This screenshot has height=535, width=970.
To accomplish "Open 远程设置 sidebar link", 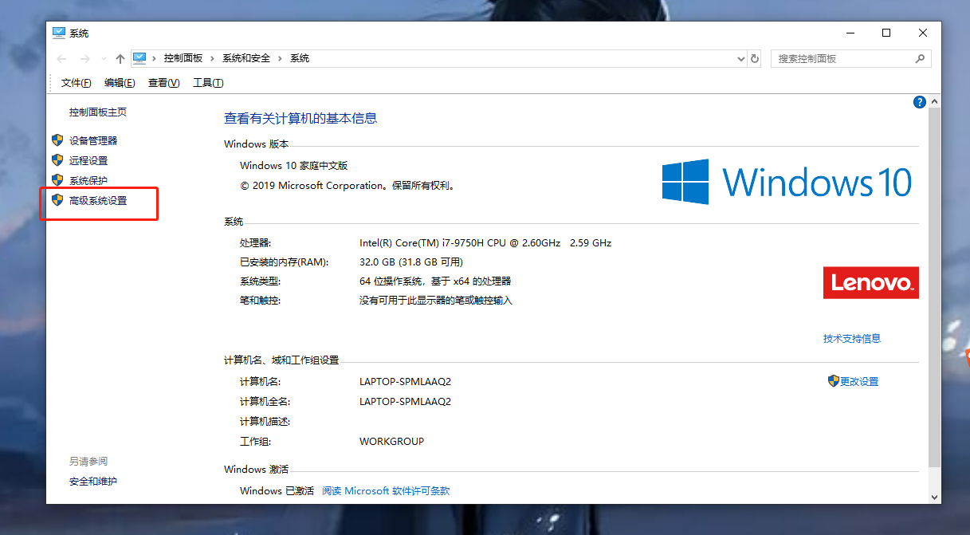I will click(88, 160).
